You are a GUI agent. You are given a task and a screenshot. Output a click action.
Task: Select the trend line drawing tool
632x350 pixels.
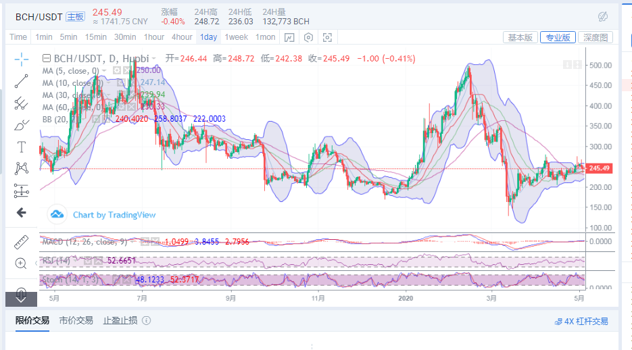point(22,81)
